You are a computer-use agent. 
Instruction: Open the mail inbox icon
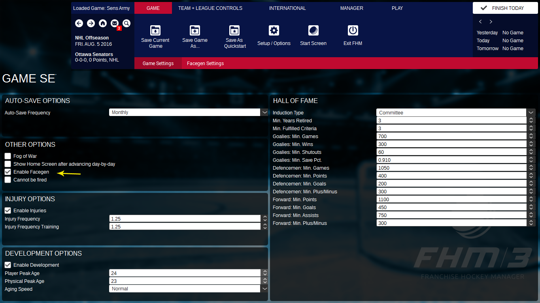point(115,23)
